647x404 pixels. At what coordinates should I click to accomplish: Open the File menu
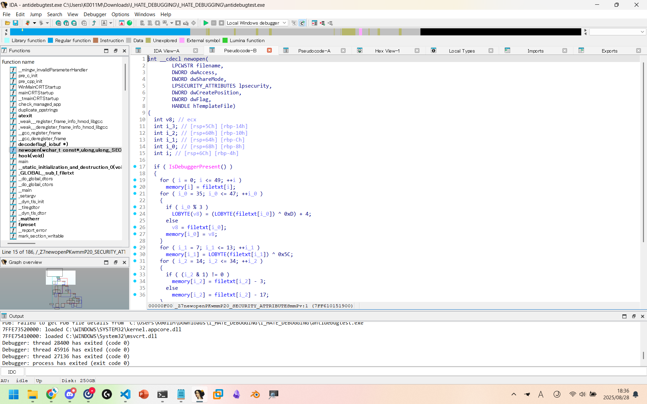pyautogui.click(x=6, y=14)
